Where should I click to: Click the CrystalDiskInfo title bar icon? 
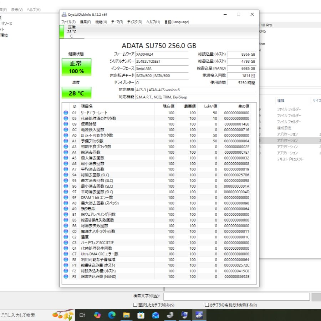coord(64,14)
